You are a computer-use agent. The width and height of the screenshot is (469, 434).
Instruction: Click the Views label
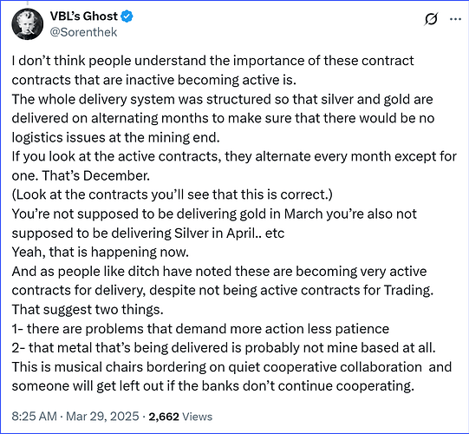point(197,417)
